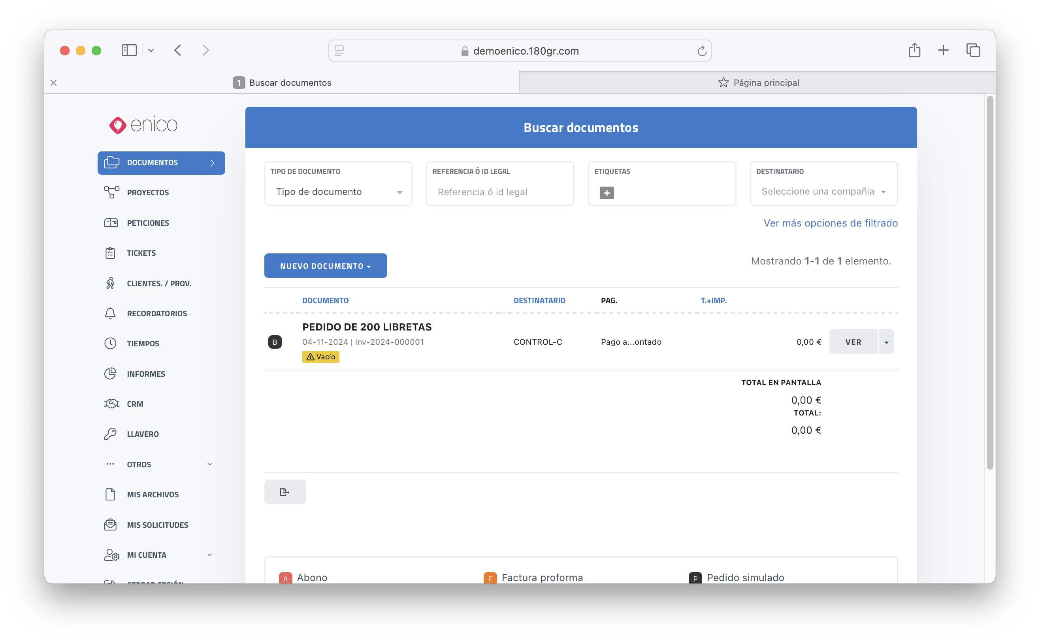The image size is (1040, 642).
Task: Toggle Safari sidebar panel
Action: click(x=129, y=51)
